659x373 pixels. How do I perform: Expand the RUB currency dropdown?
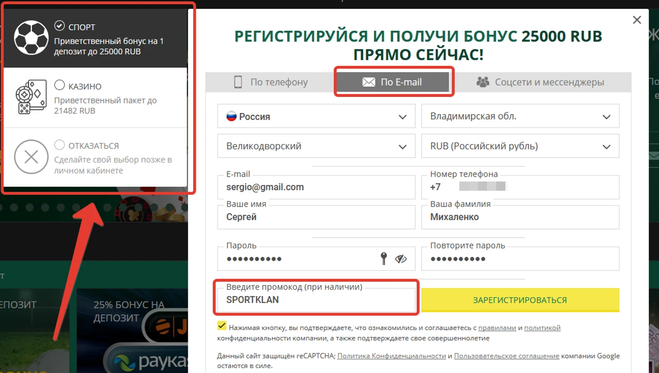point(520,146)
